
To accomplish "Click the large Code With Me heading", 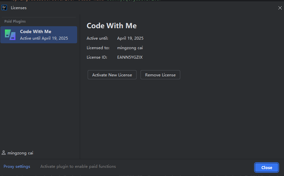I will point(112,26).
